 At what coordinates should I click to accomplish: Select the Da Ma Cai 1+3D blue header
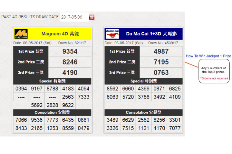point(143,34)
